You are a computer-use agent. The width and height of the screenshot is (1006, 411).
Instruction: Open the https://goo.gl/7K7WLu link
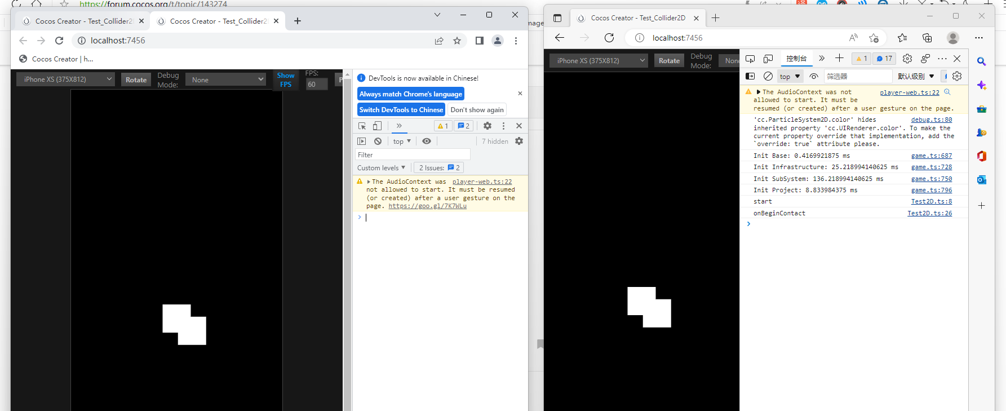tap(427, 206)
